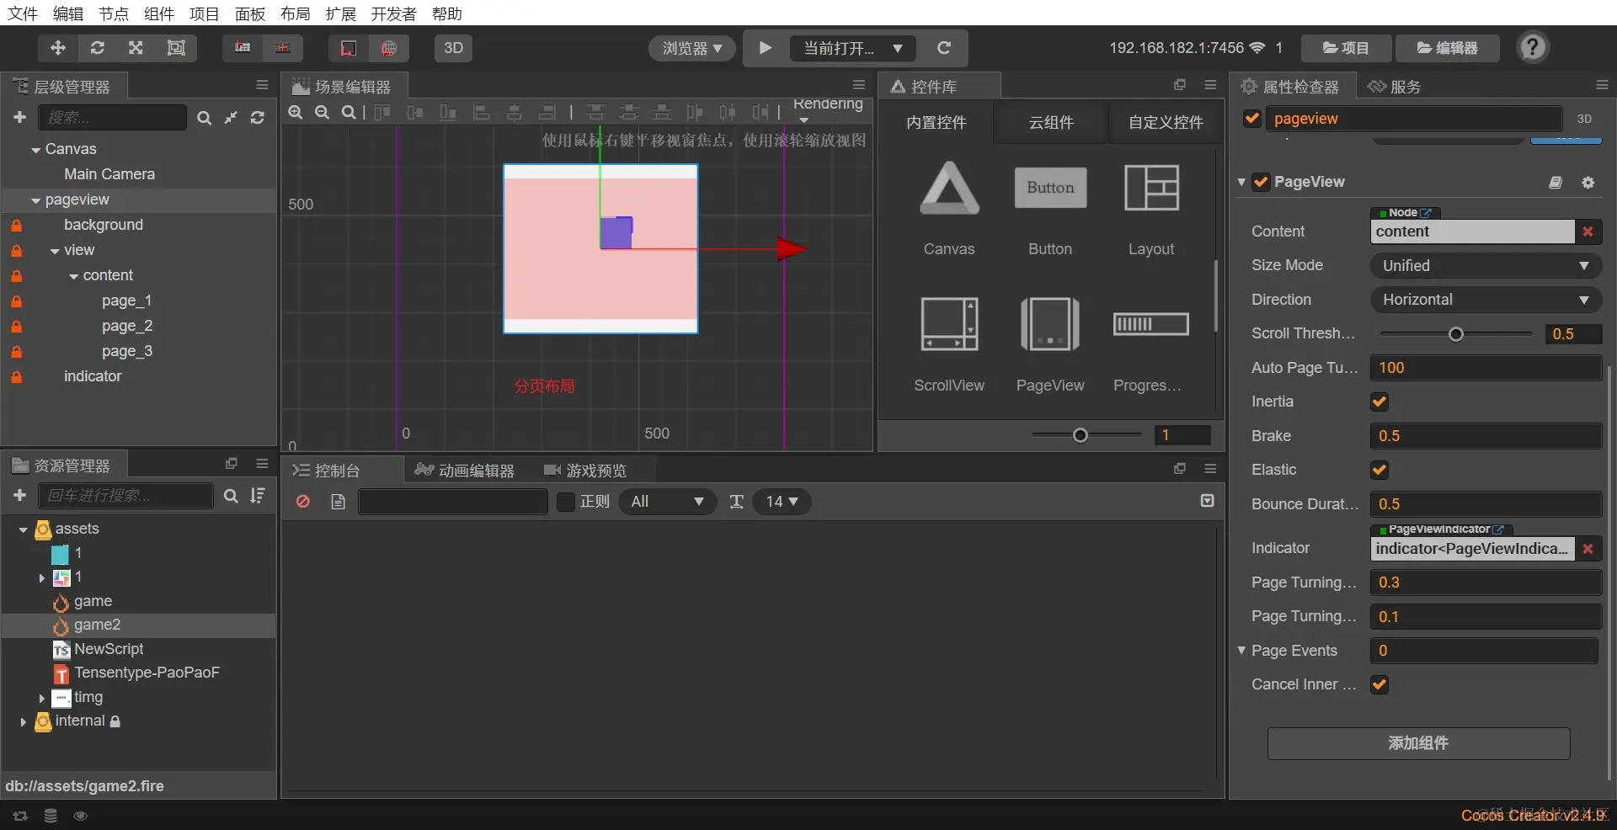This screenshot has height=830, width=1617.
Task: Open the Size Mode dropdown
Action: point(1486,266)
